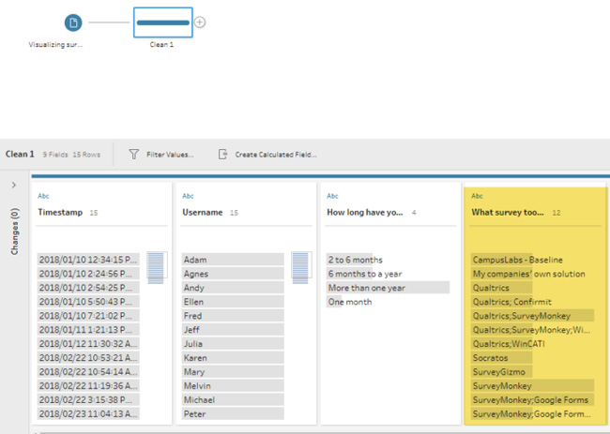Click the Filter Values funnel icon
This screenshot has height=434, width=610.
[134, 154]
